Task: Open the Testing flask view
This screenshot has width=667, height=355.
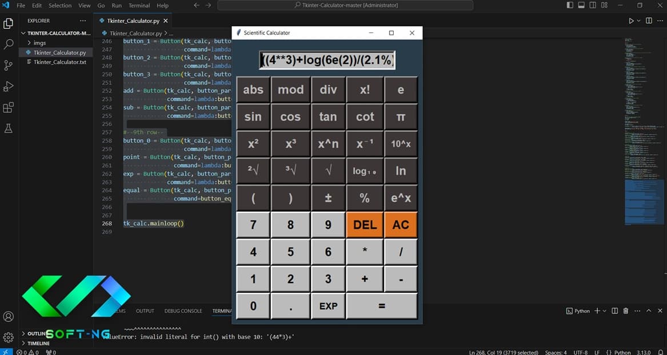Action: [x=9, y=128]
